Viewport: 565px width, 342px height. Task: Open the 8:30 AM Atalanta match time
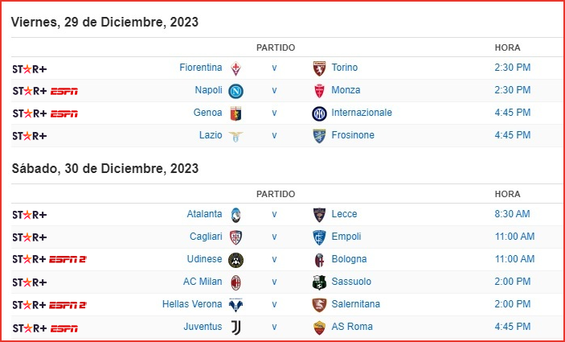[x=512, y=214]
